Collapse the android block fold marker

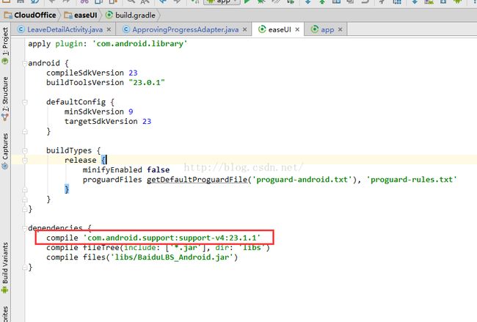point(25,63)
